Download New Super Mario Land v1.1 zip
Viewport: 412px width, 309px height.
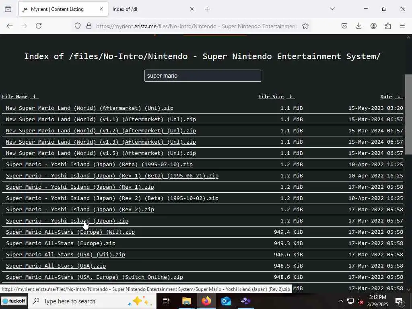101,119
